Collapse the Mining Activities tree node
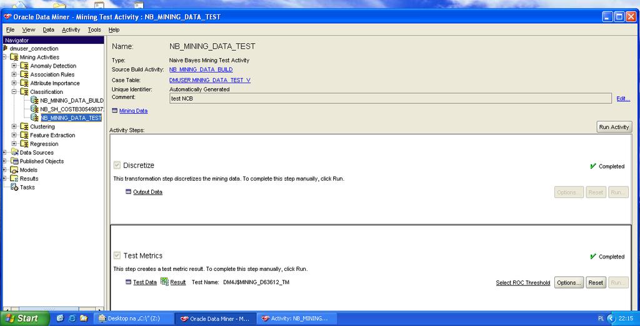This screenshot has height=326, width=640. point(4,57)
